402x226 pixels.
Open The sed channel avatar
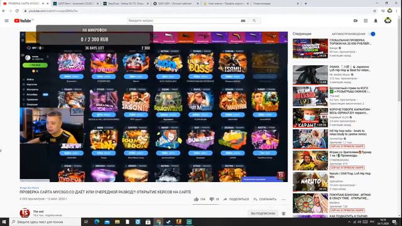click(x=25, y=213)
